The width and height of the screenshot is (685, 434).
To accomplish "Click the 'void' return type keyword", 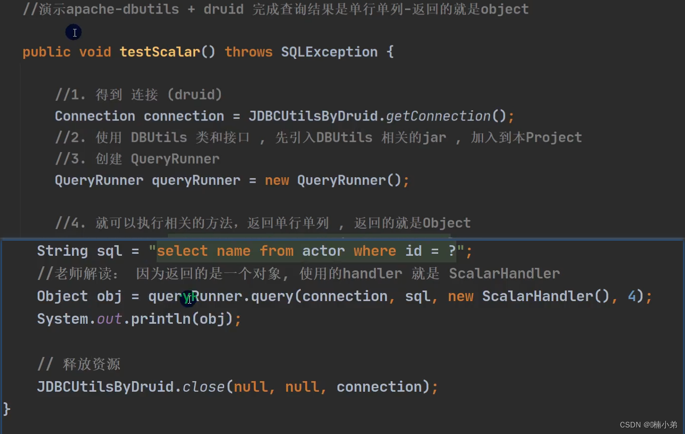I will 95,52.
